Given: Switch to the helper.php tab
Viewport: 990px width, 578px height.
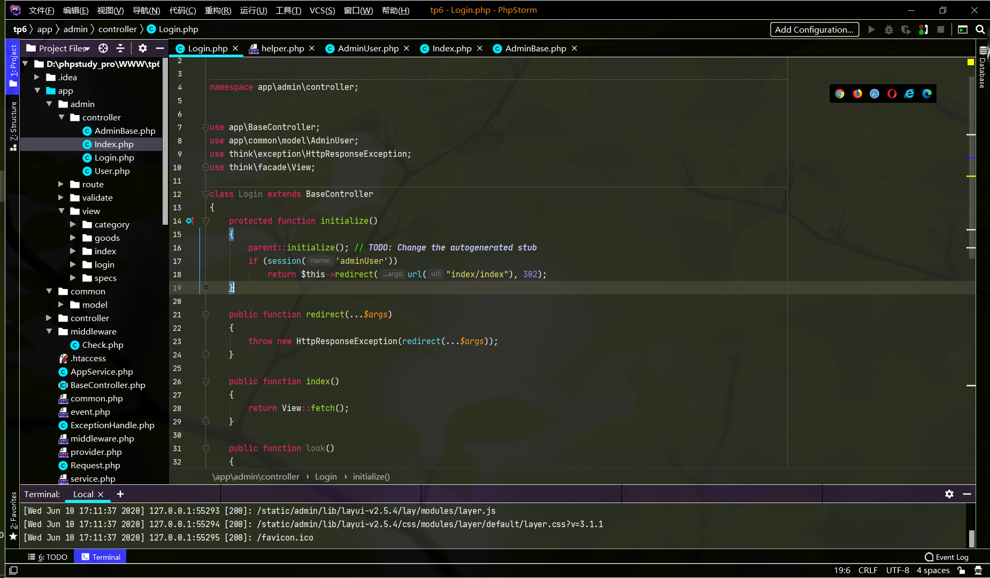Looking at the screenshot, I should [x=282, y=48].
